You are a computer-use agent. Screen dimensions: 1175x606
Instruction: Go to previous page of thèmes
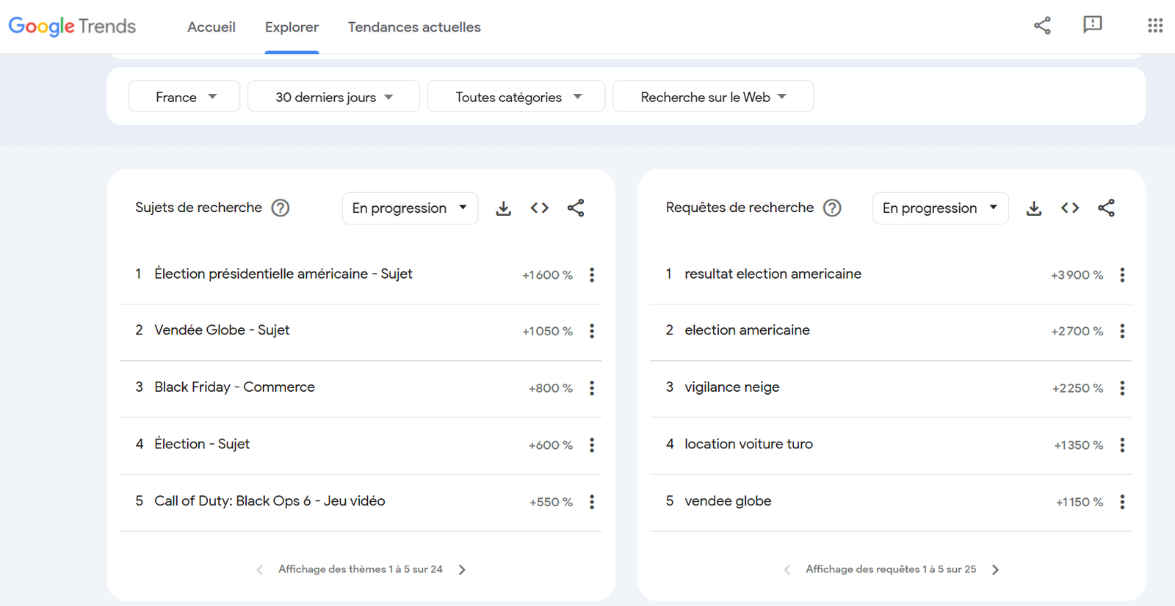pyautogui.click(x=259, y=569)
